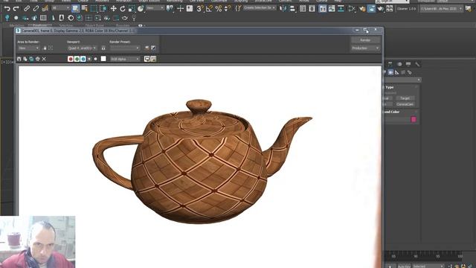
Task: Click the lock to viewport icon
Action: coord(103,48)
